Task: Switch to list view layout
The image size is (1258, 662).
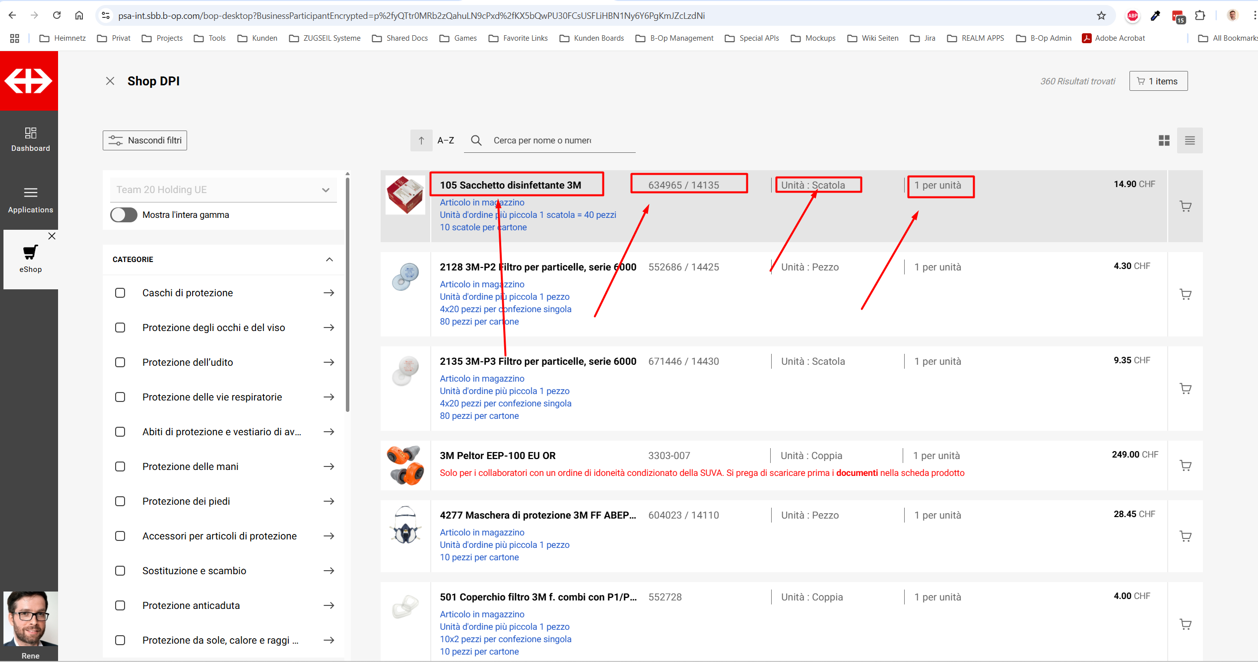Action: point(1190,140)
